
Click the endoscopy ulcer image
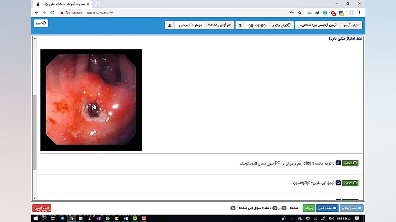point(91,100)
